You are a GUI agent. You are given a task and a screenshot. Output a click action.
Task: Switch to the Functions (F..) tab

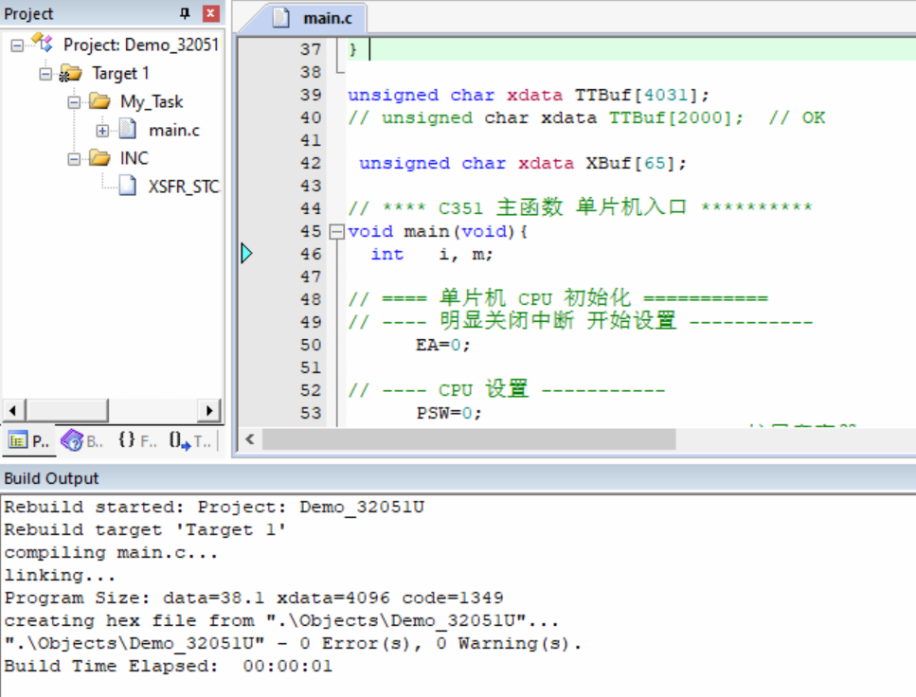point(136,440)
